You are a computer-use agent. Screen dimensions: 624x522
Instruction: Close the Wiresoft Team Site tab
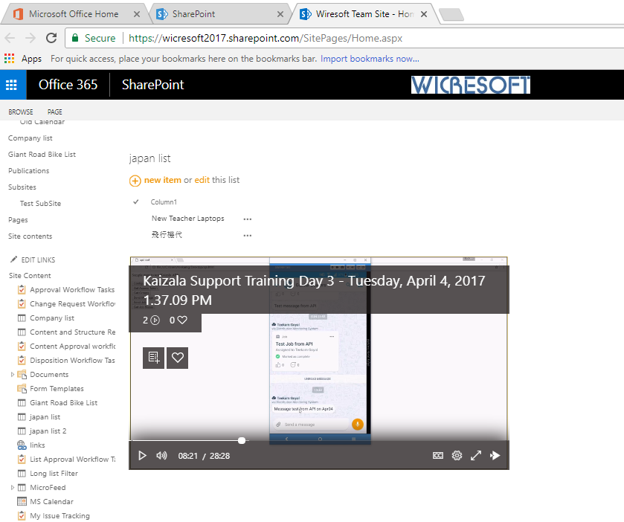424,14
